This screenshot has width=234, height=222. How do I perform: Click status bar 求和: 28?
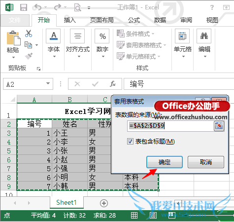click(104, 216)
